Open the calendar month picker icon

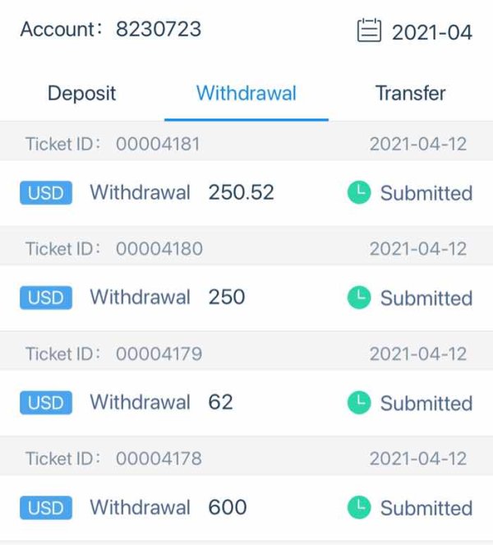(x=370, y=31)
